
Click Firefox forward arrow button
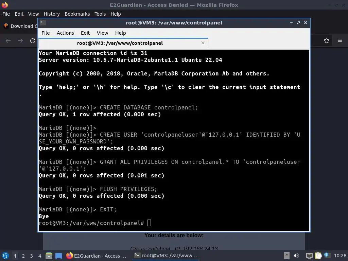pos(20,41)
